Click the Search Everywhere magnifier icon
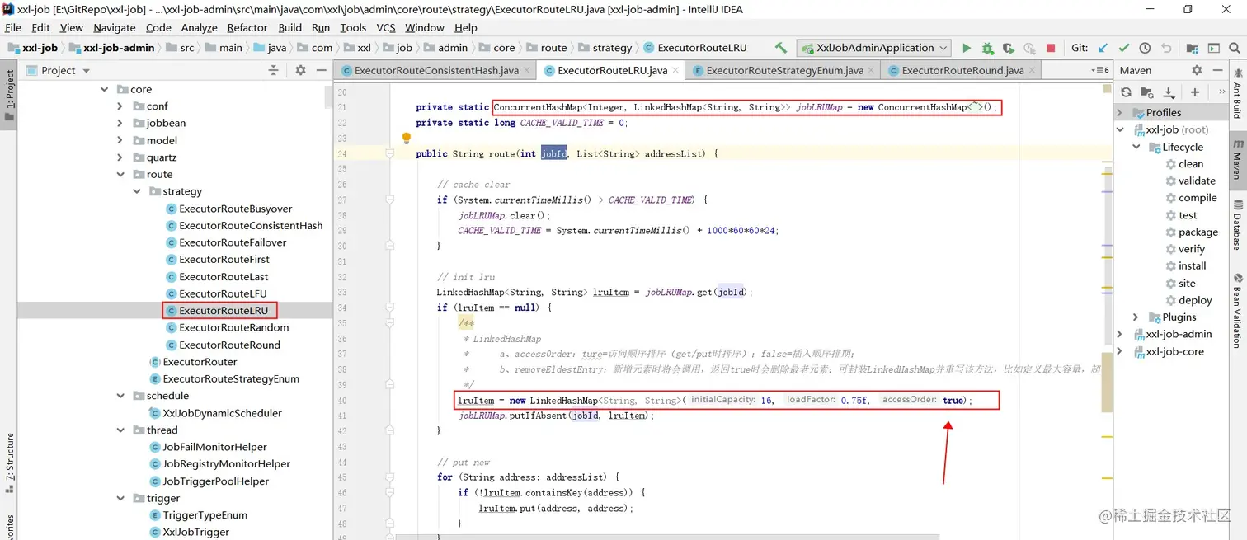 1235,48
